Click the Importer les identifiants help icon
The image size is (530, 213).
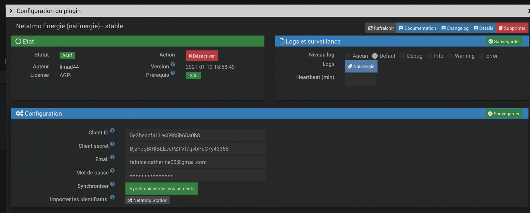(x=112, y=197)
